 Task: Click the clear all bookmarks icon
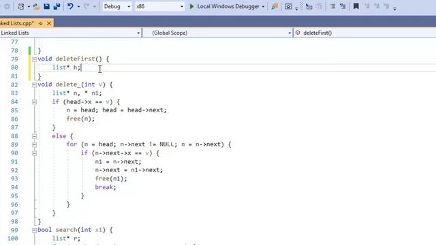(386, 6)
